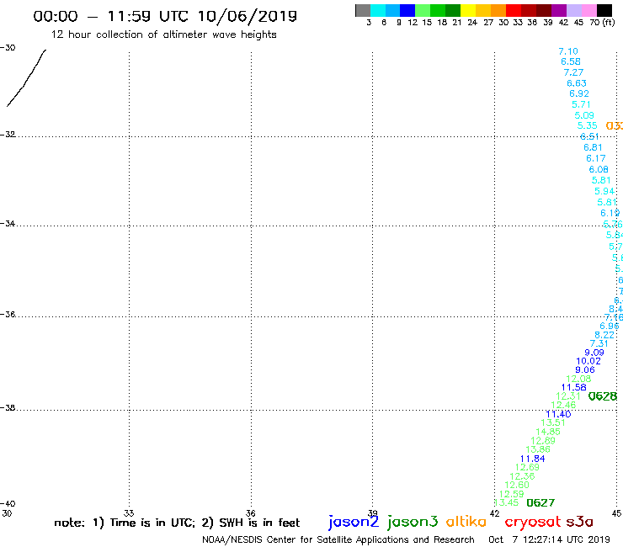623x547 pixels.
Task: Click the wave height value 12.08
Action: 578,379
